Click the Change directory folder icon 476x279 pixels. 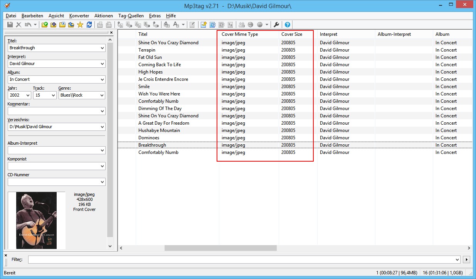[x=45, y=25]
